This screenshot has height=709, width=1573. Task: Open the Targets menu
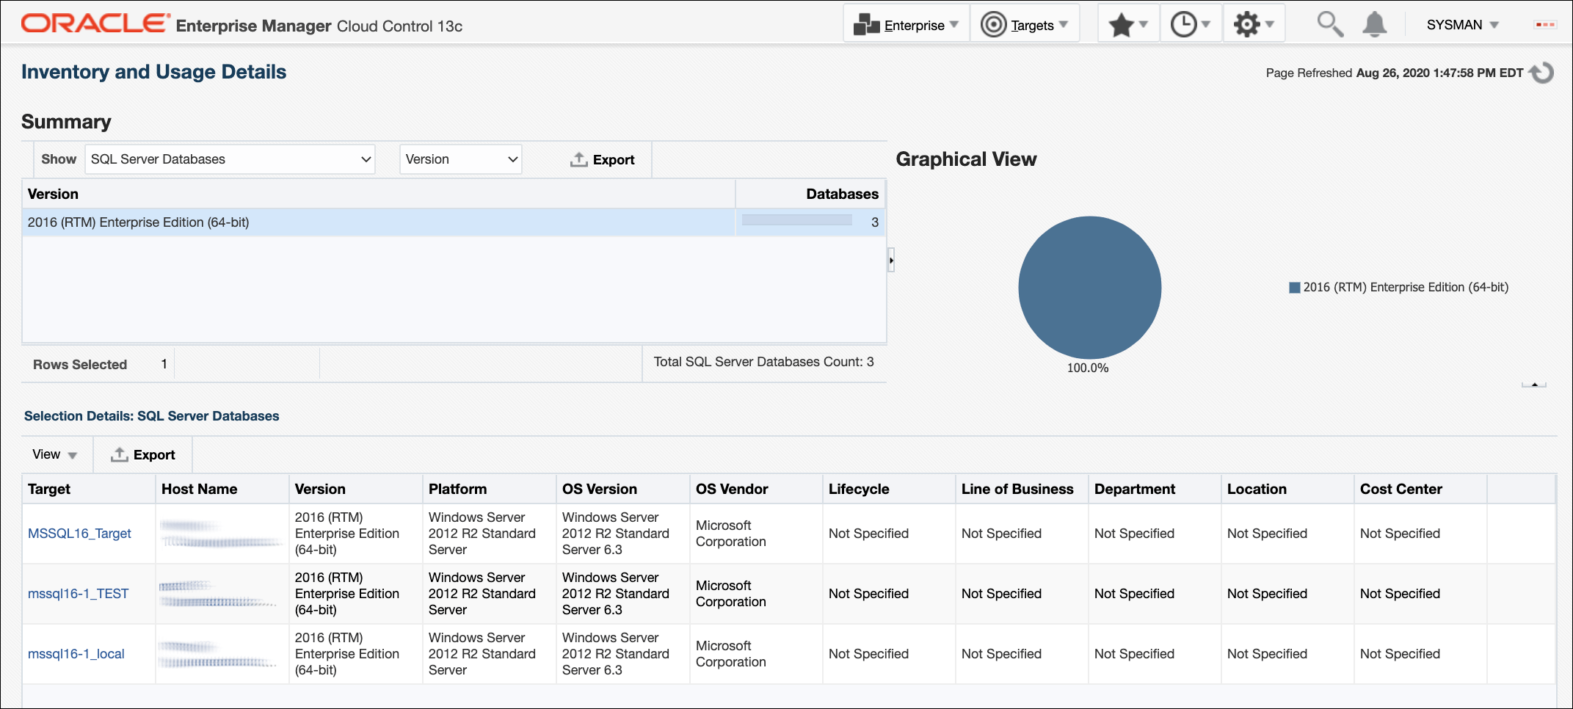[1025, 25]
